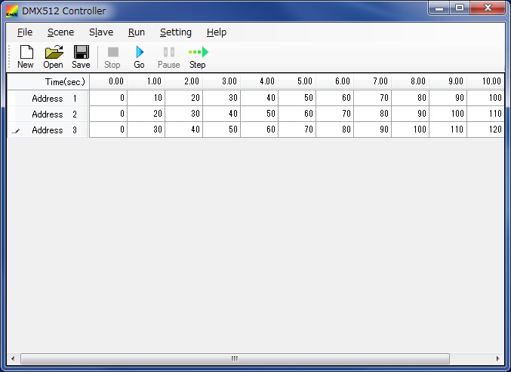Click the Pause toolbar button

pyautogui.click(x=169, y=57)
